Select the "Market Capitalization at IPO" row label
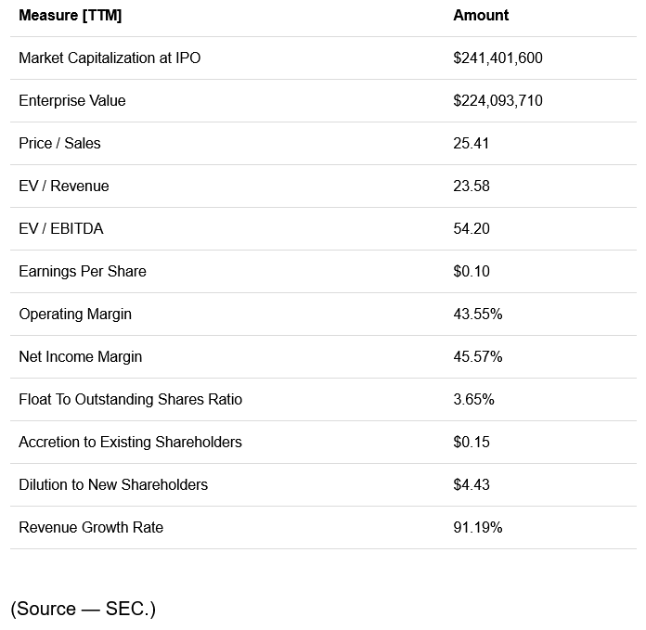Viewport: 646px width, 630px height. 110,58
